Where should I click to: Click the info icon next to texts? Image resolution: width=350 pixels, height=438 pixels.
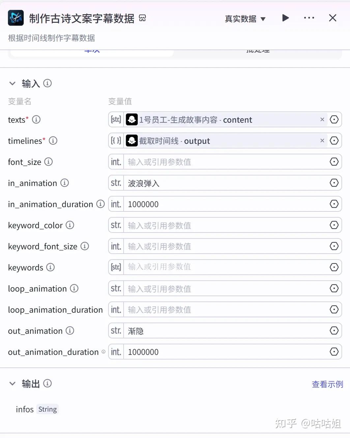[36, 120]
